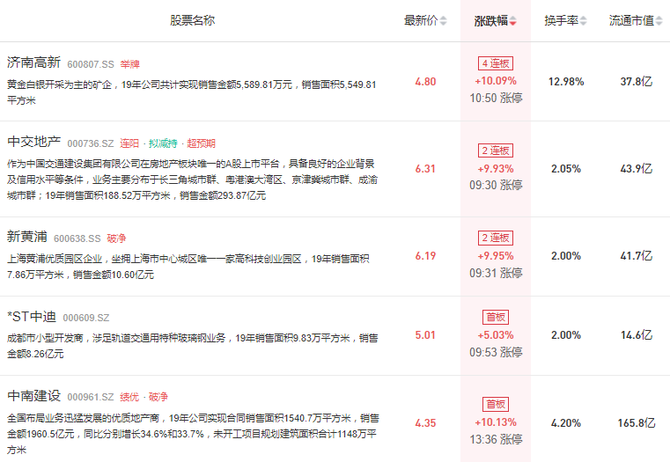This screenshot has width=670, height=462.
Task: Click the +10.09% change value
Action: [496, 81]
